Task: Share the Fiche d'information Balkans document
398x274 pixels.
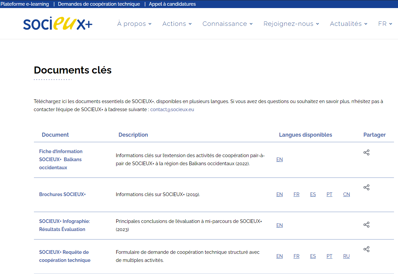Action: tap(366, 152)
